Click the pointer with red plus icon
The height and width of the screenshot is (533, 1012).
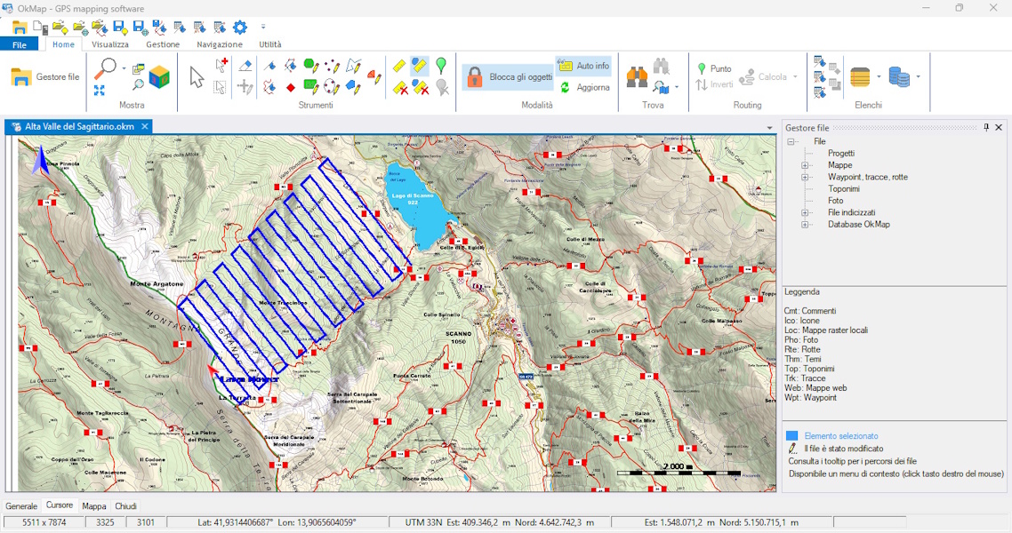221,65
